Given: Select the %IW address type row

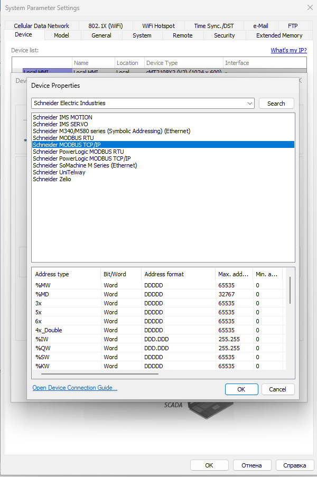Looking at the screenshot, I should (158, 339).
